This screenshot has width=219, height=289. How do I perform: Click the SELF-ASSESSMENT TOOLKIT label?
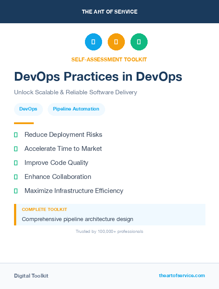click(x=109, y=60)
